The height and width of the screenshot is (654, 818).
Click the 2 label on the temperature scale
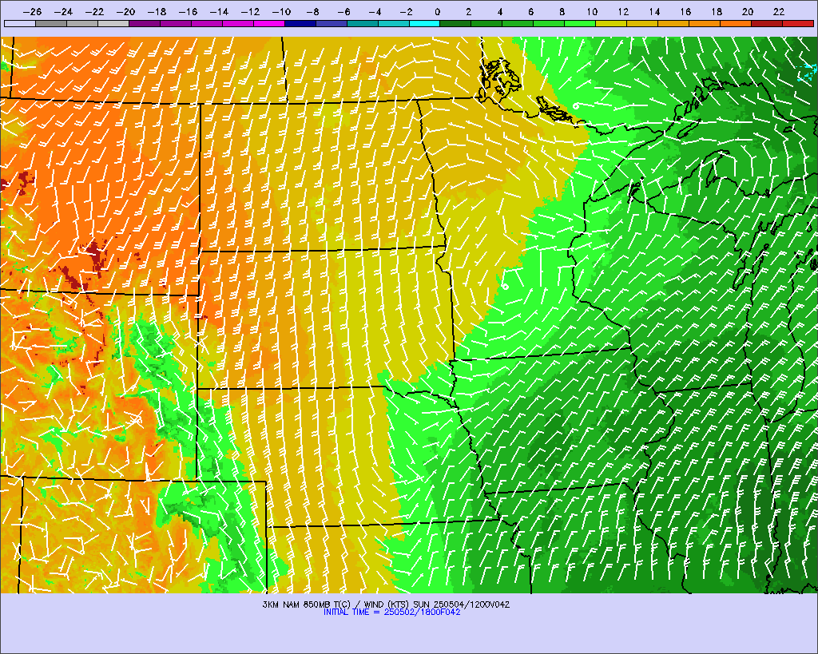point(468,12)
